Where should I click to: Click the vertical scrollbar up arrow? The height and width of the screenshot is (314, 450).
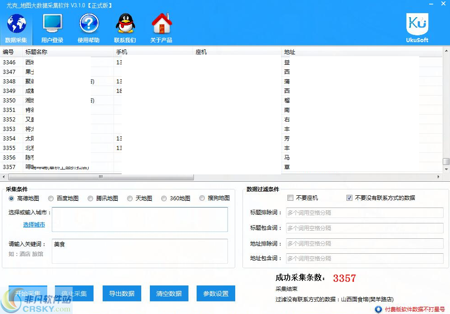[446, 51]
